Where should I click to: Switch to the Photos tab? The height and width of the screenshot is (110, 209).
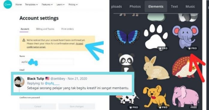(135, 6)
